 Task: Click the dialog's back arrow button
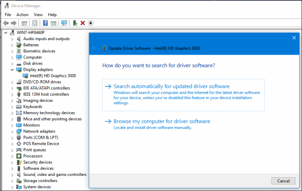[94, 48]
